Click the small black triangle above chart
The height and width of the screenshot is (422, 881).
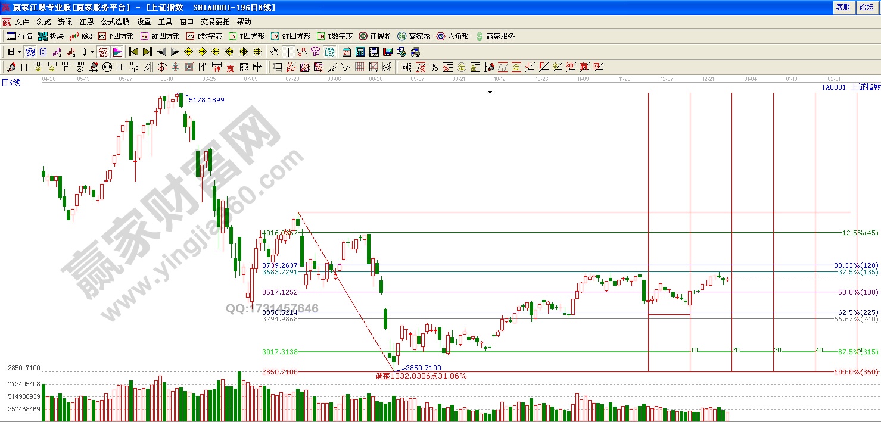pyautogui.click(x=490, y=92)
